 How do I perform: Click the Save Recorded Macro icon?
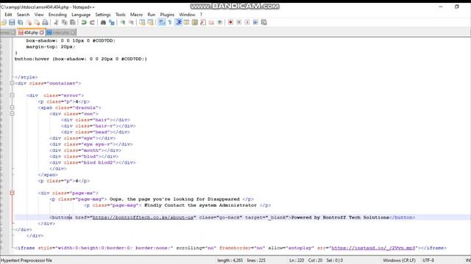tap(264, 23)
